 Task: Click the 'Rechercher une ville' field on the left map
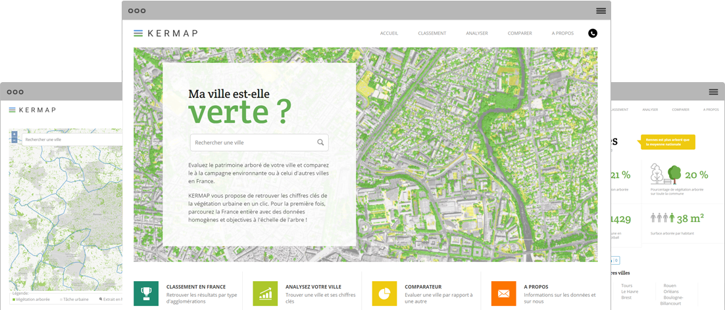click(72, 139)
